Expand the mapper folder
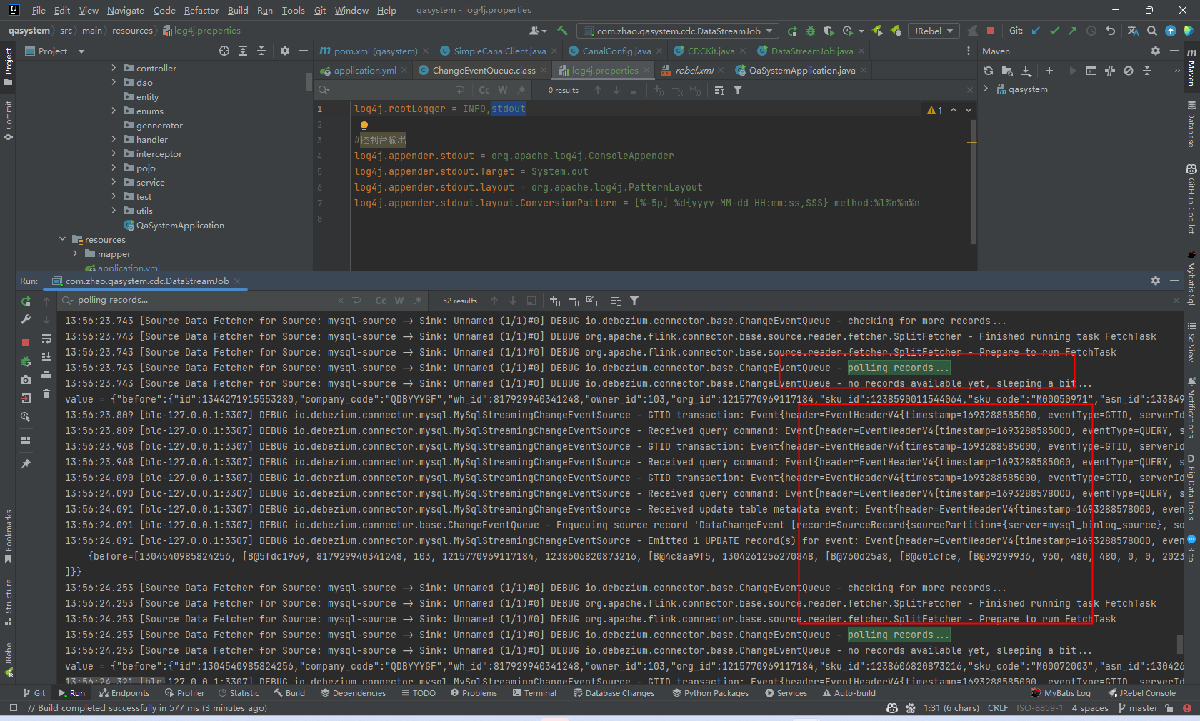The image size is (1200, 721). pyautogui.click(x=76, y=253)
